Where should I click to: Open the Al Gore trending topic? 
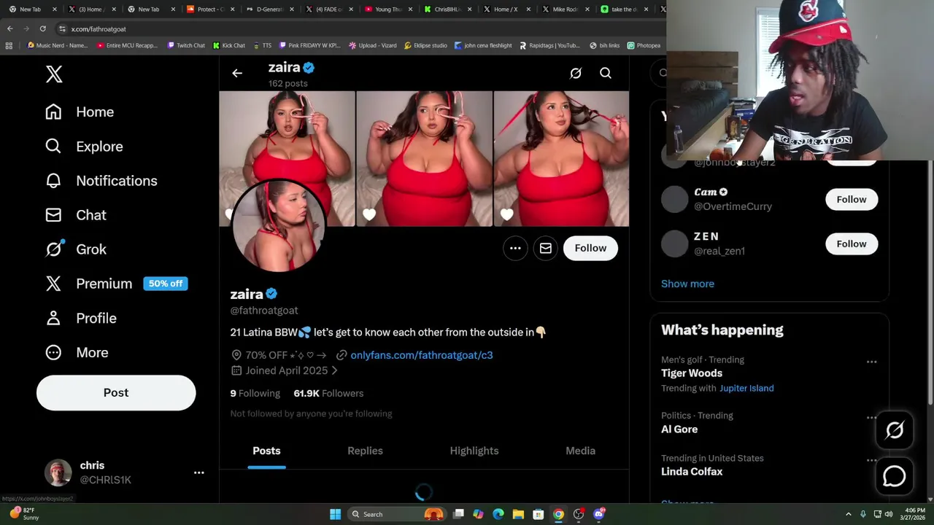679,429
